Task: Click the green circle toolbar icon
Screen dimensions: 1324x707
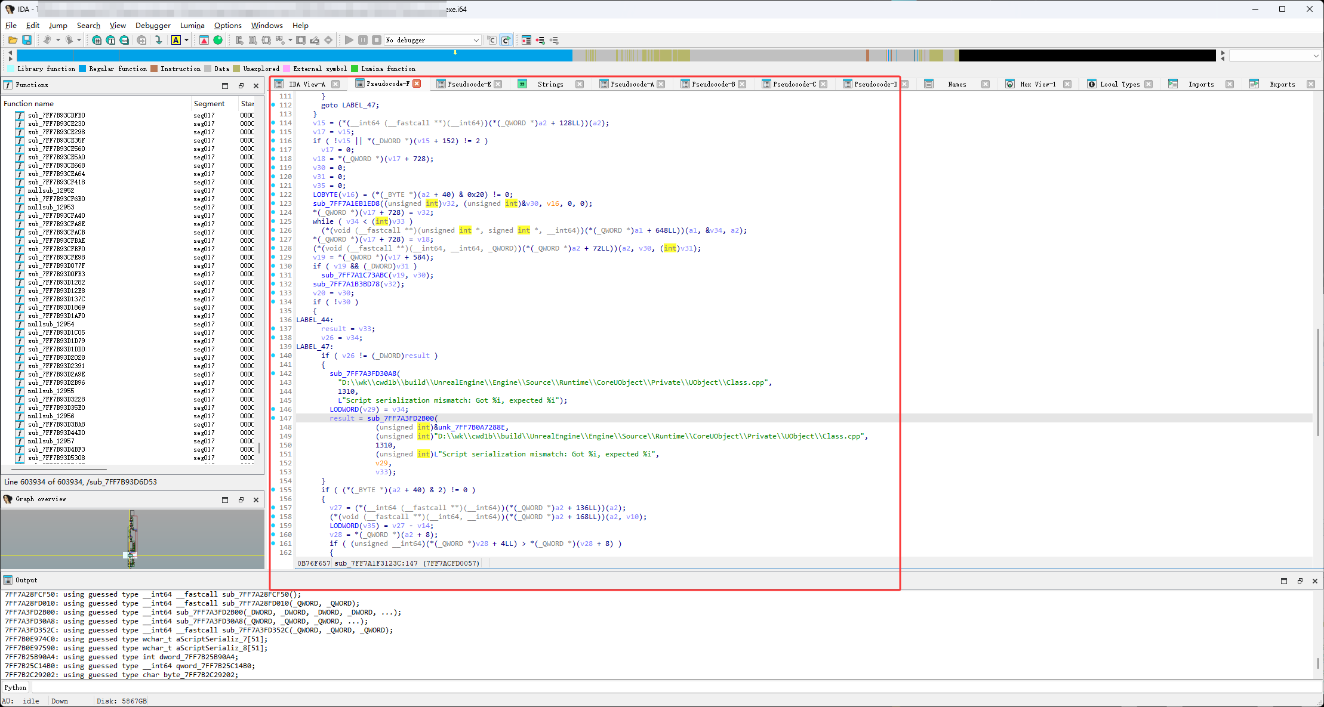Action: click(218, 40)
